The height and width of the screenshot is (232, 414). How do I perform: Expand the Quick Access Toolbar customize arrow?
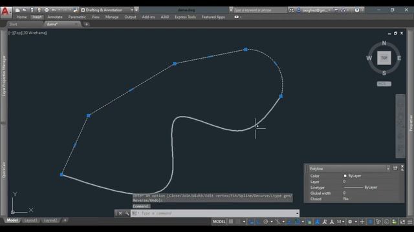136,10
